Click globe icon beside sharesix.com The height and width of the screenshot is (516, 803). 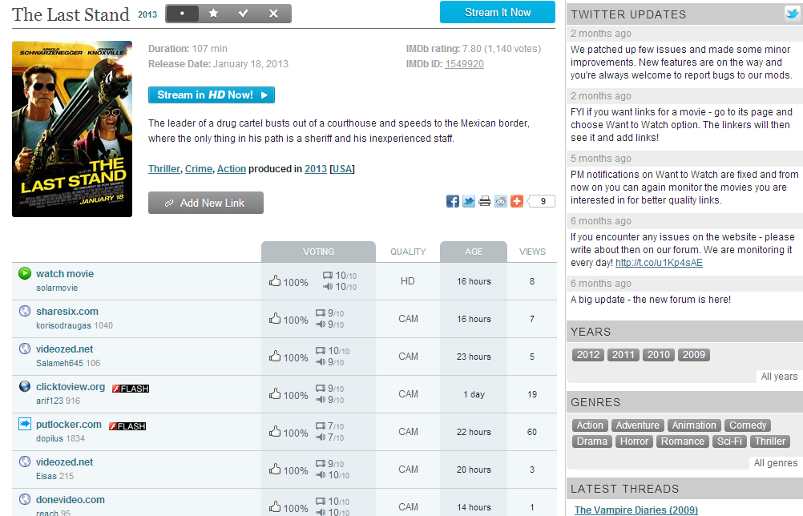[x=25, y=311]
